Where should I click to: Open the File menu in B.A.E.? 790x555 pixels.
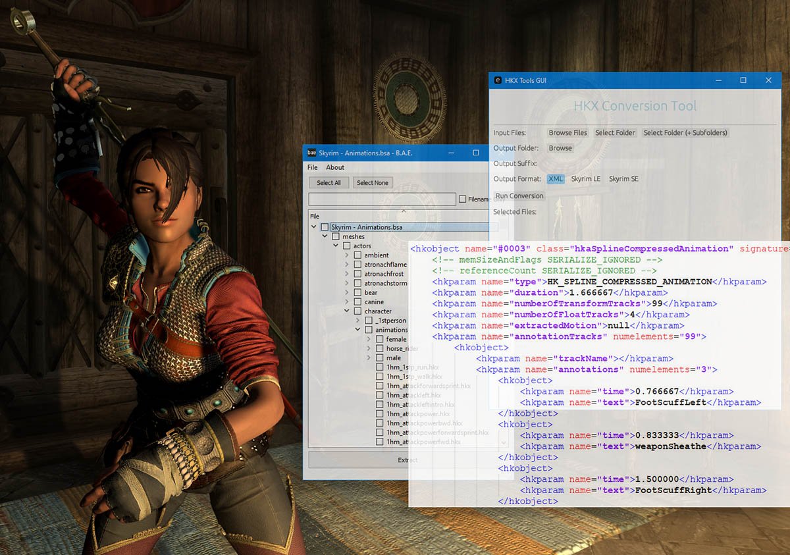click(313, 167)
